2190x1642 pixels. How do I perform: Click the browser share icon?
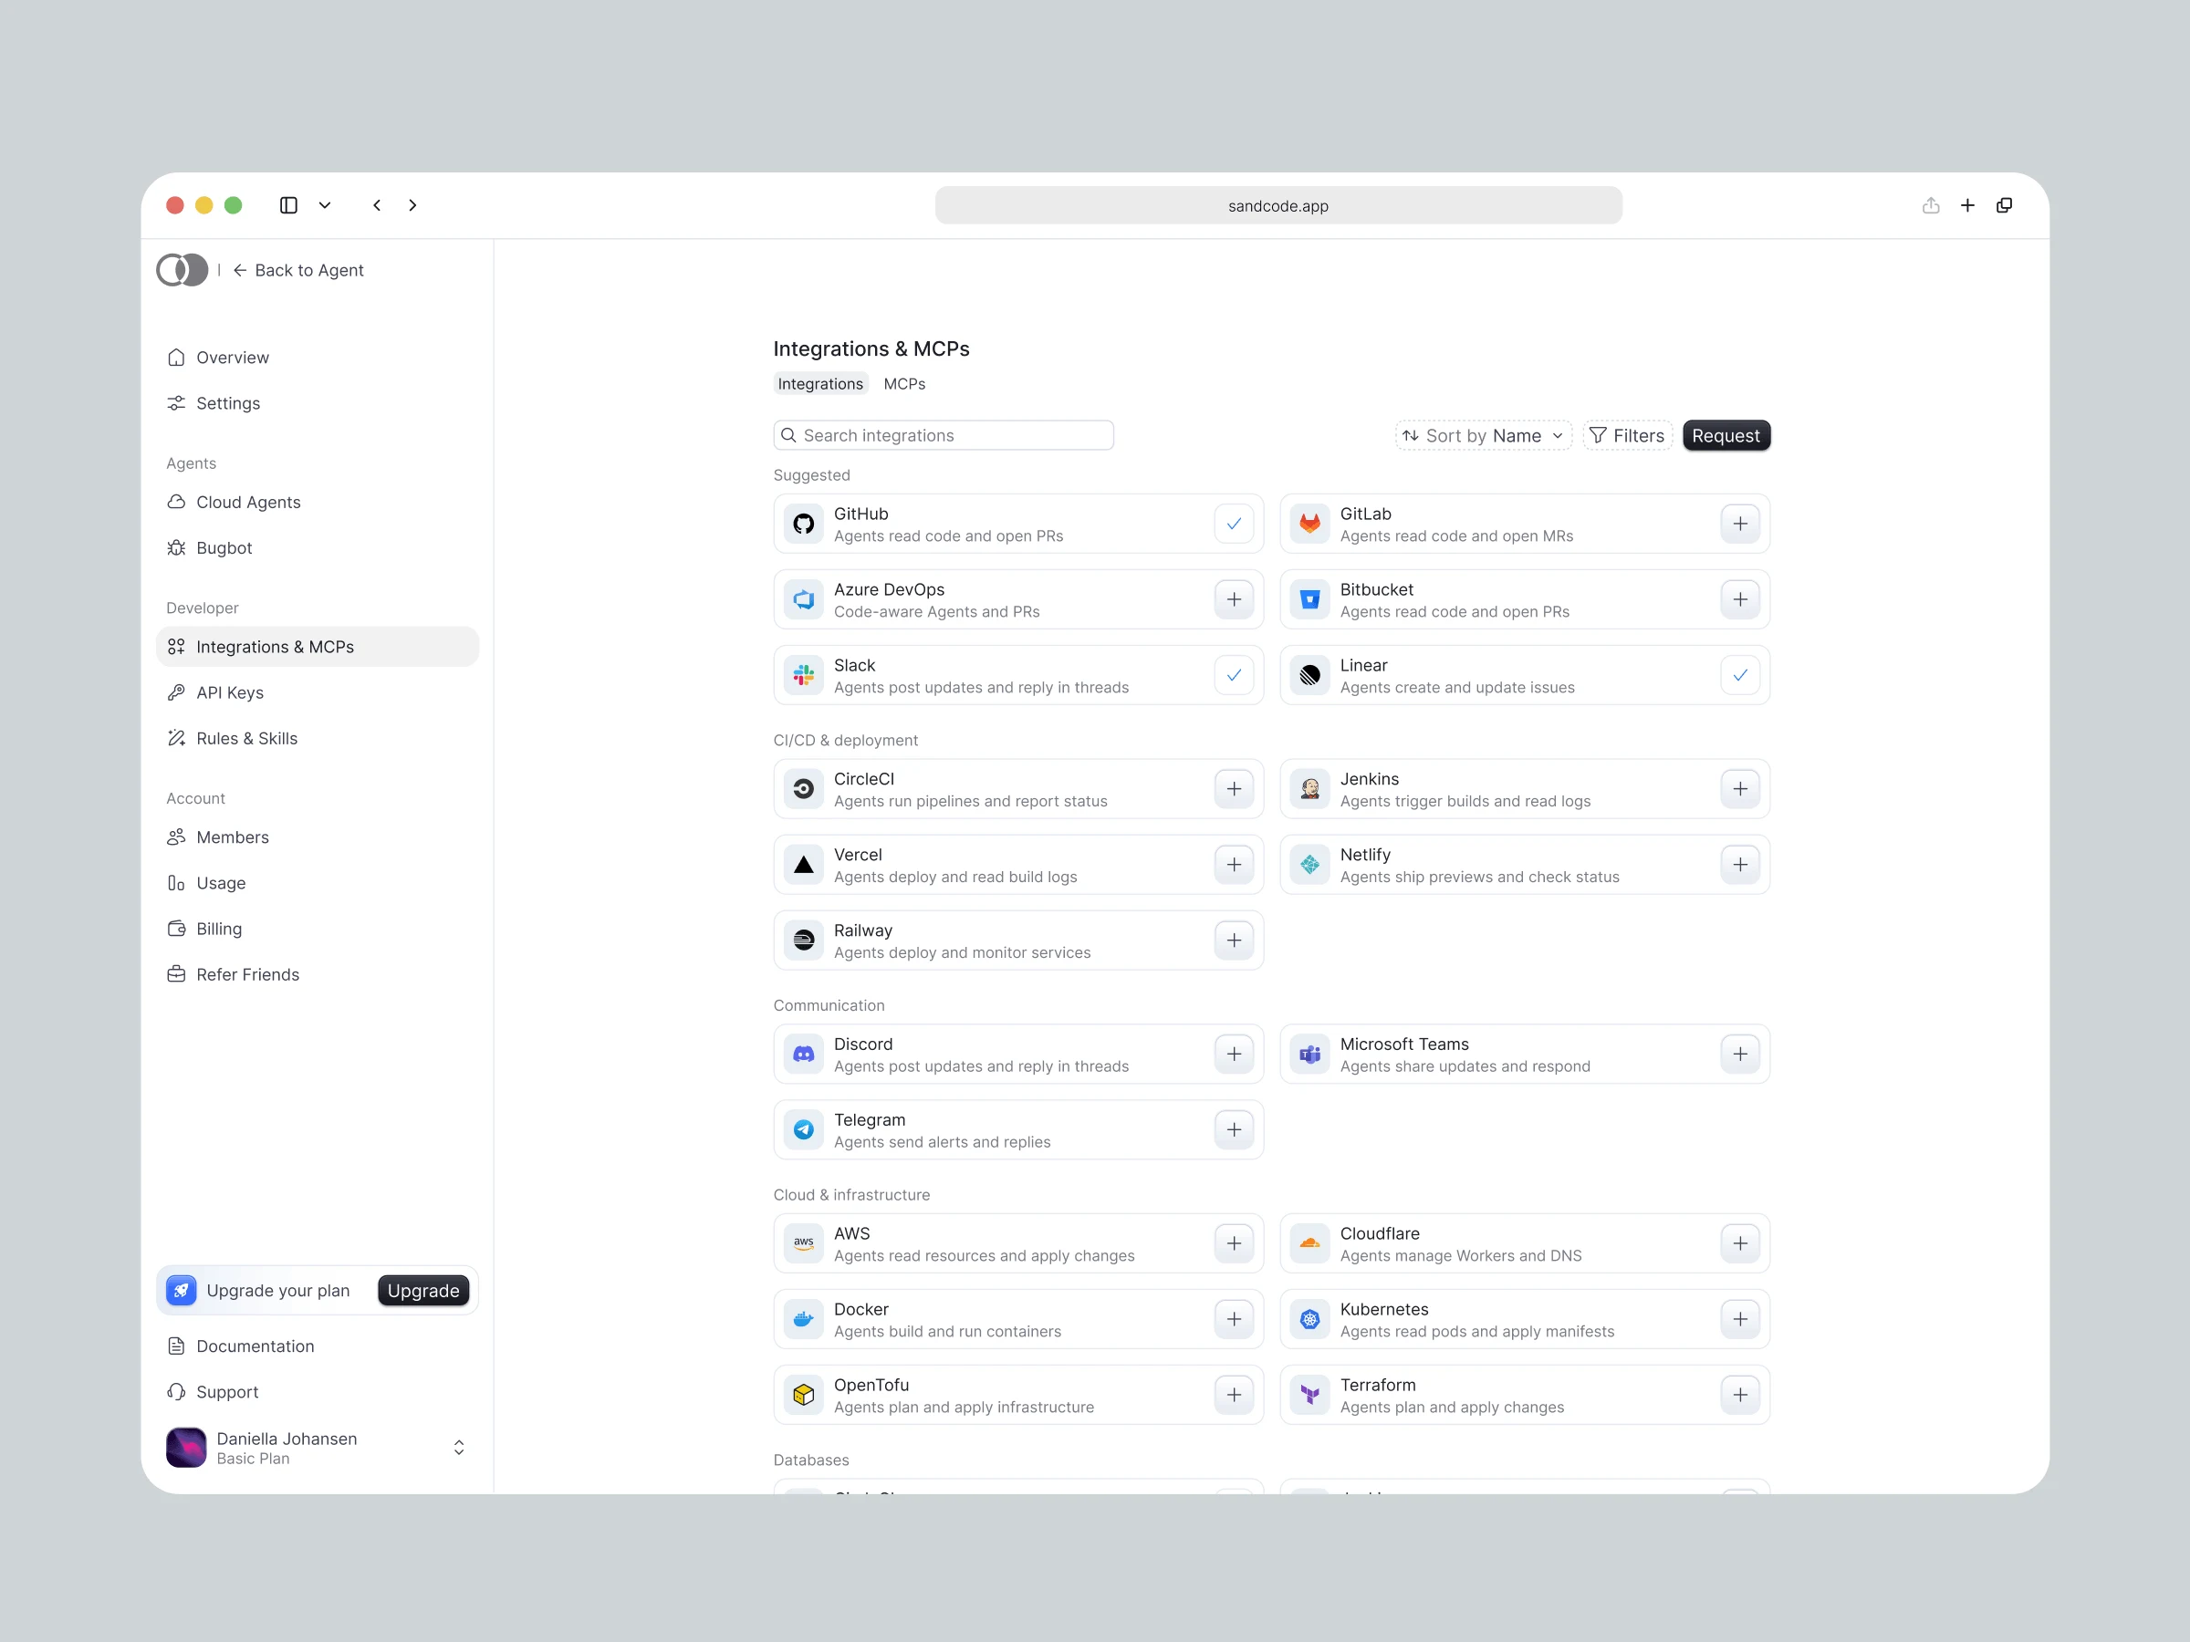1931,205
